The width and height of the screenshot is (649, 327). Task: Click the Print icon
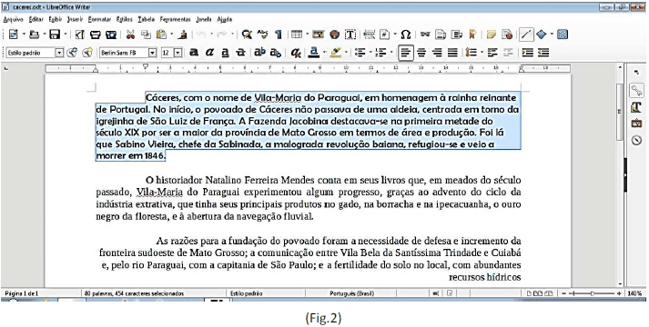(x=96, y=35)
